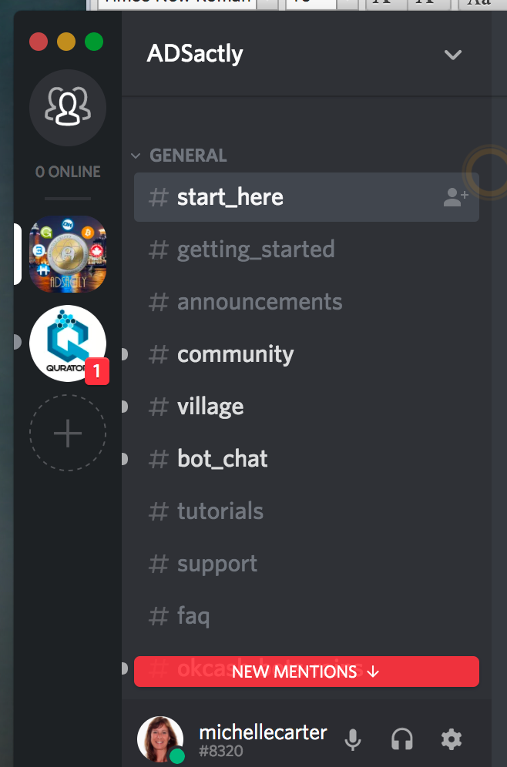Open the bot_chat channel
The height and width of the screenshot is (767, 507).
pyautogui.click(x=307, y=459)
